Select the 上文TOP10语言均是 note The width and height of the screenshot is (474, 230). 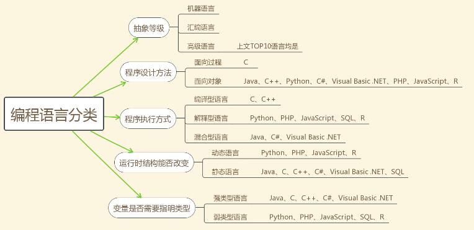267,46
